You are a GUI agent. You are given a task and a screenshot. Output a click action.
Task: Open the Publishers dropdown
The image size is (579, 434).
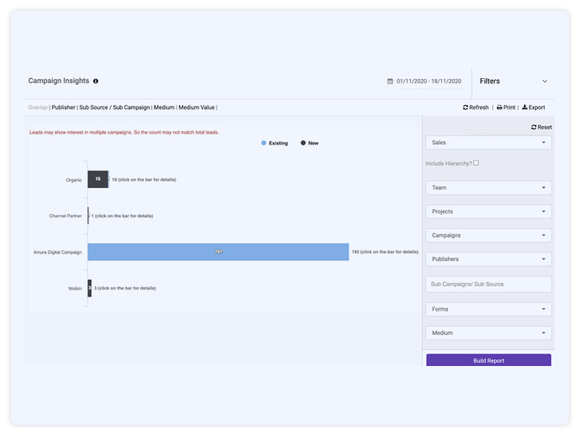point(488,259)
